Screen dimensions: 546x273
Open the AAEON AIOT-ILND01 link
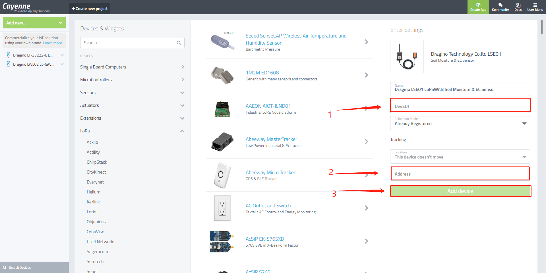(x=268, y=106)
